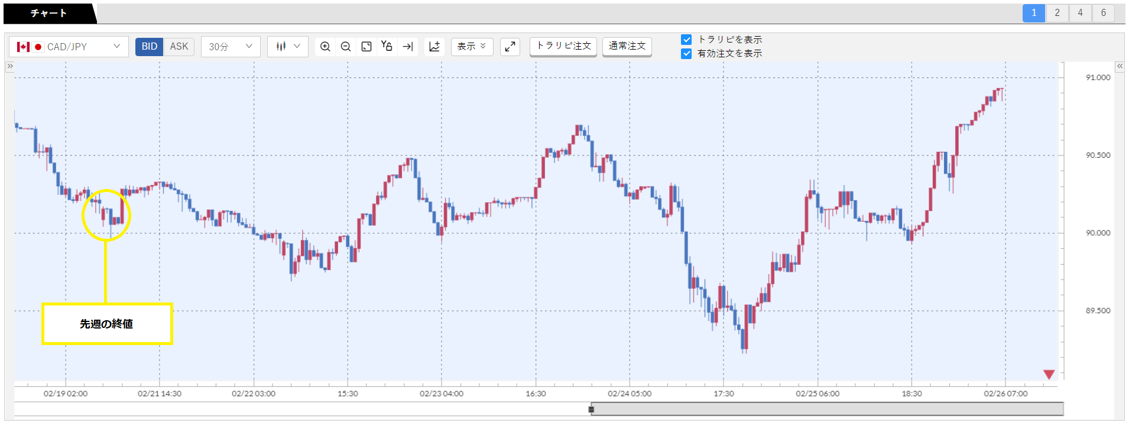Click the 02/24 05:00 time label
Image resolution: width=1132 pixels, height=426 pixels.
point(630,394)
